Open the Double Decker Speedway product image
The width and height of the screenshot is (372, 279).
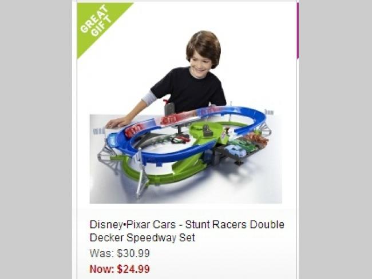click(x=186, y=117)
